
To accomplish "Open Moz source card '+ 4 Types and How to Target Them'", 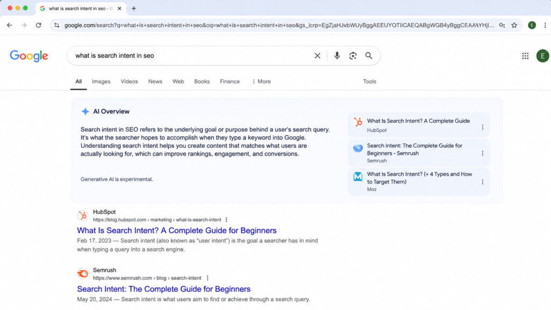I will [419, 181].
